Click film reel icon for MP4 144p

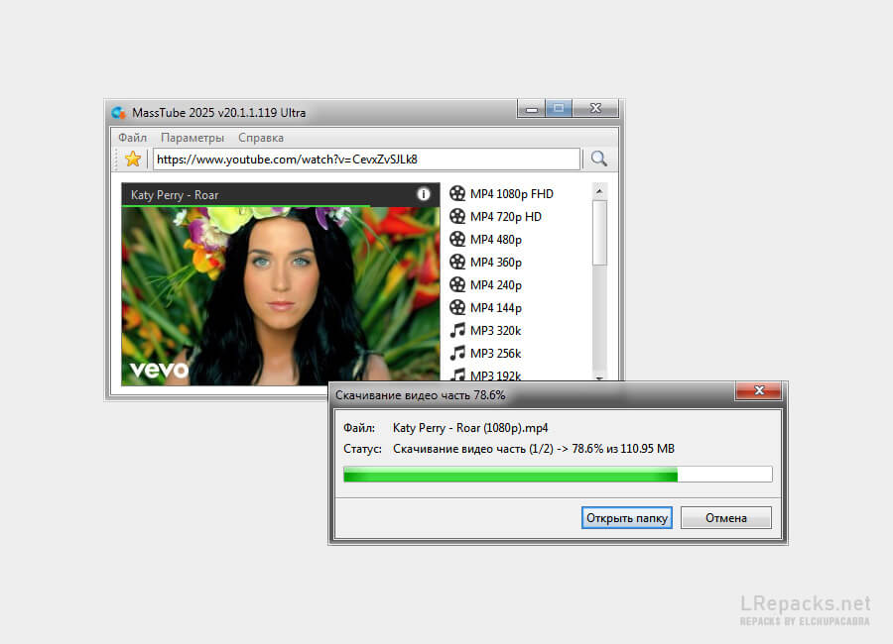point(457,307)
